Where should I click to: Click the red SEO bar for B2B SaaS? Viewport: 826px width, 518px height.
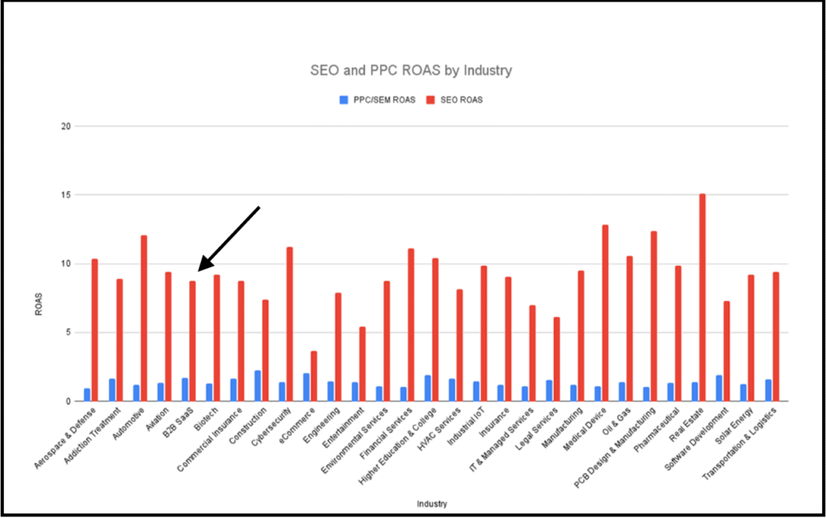tap(192, 340)
